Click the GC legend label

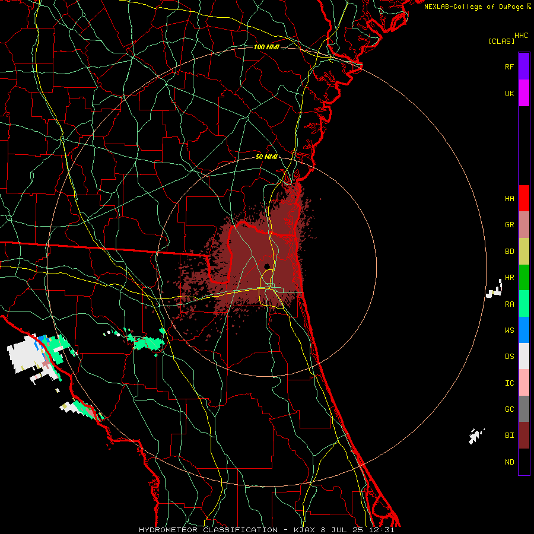coord(510,409)
